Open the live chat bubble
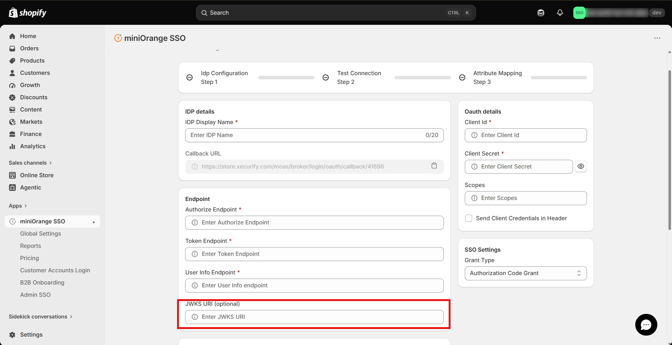Viewport: 672px width, 345px height. click(x=646, y=325)
